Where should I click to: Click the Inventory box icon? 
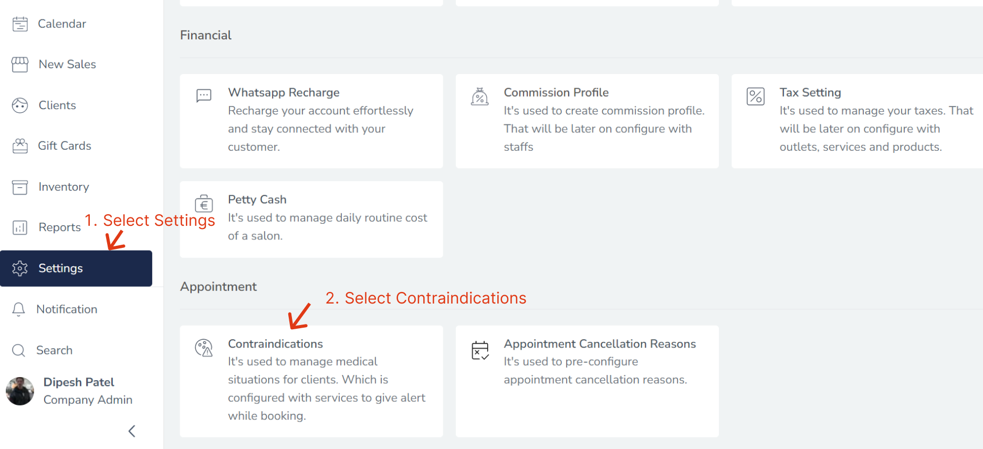coord(20,187)
